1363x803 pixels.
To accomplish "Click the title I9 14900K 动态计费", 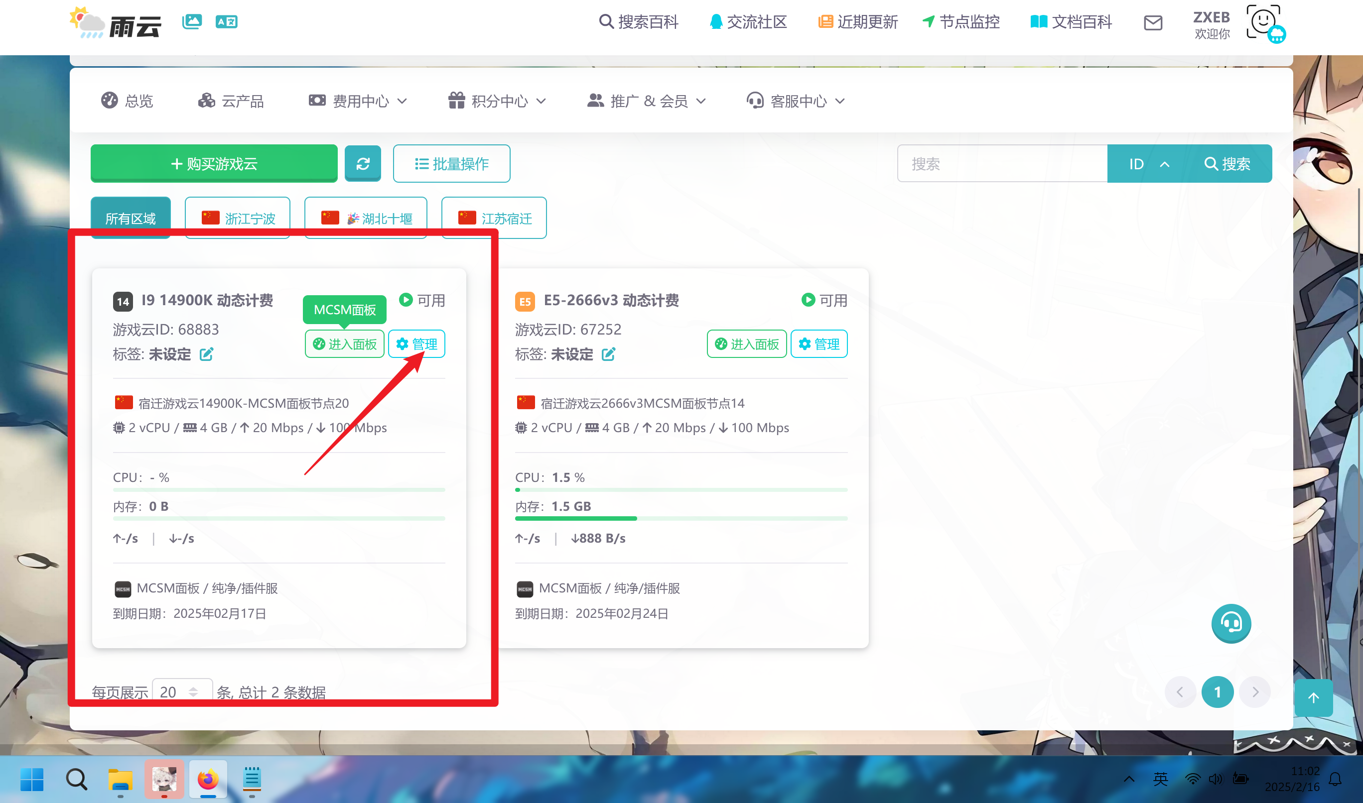I will tap(207, 300).
